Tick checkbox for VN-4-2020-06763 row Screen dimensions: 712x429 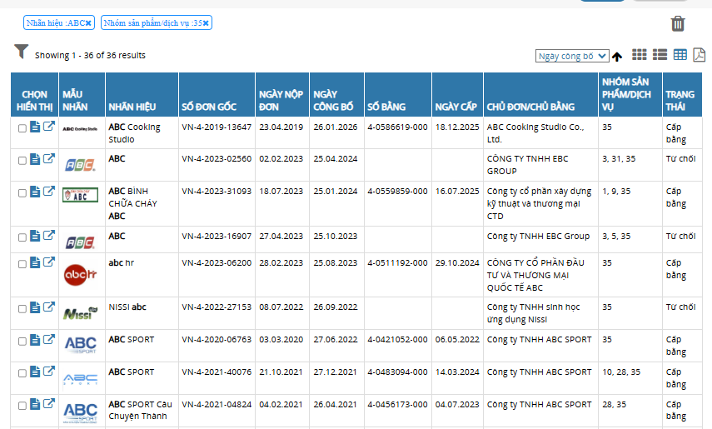coord(22,342)
